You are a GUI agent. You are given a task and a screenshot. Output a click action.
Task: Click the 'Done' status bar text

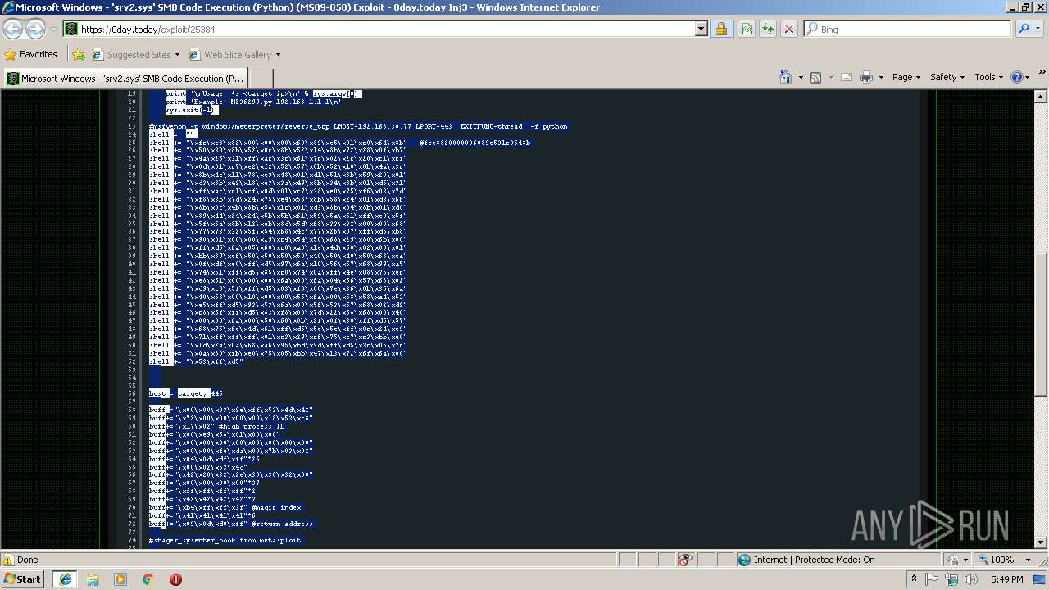[x=28, y=560]
